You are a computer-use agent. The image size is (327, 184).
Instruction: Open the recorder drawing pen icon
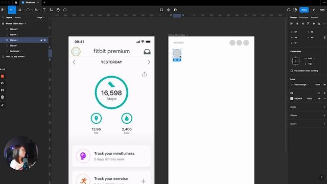click(3, 105)
